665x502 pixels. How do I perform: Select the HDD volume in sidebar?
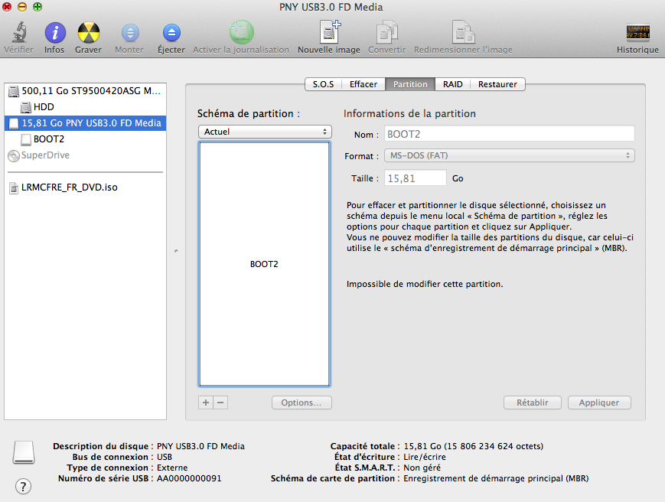click(44, 107)
